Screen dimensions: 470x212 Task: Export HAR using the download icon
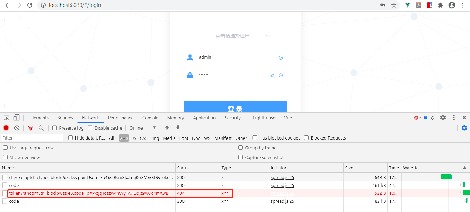point(178,127)
